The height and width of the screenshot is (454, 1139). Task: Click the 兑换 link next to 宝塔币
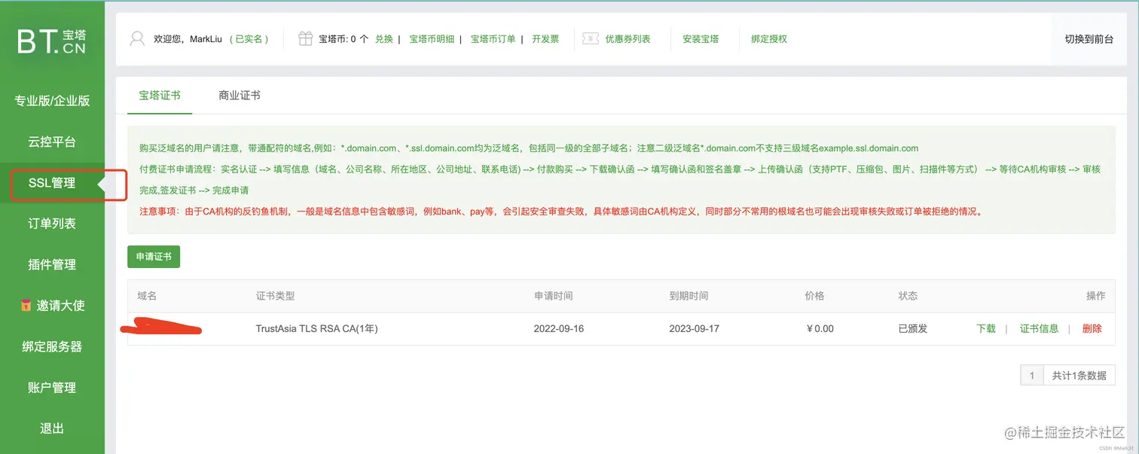[383, 38]
